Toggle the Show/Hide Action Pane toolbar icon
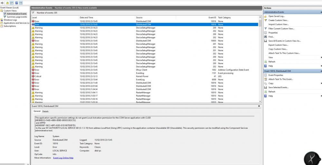 (21, 3)
